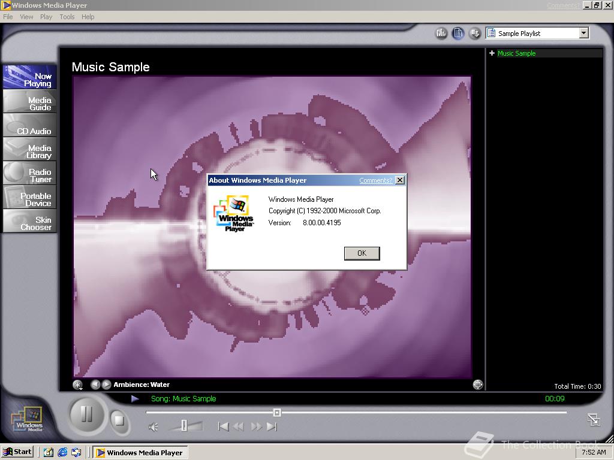Switch to next visualization

coord(107,385)
